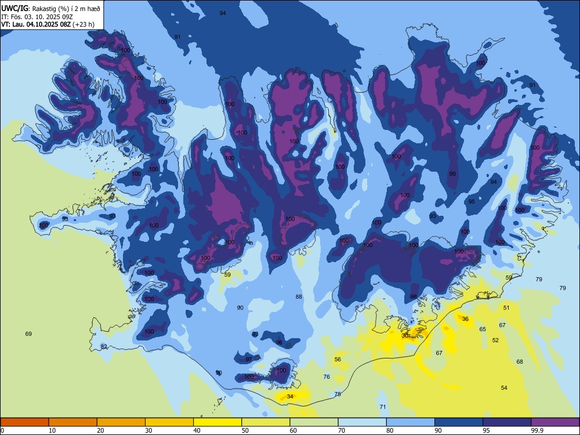Viewport: 580px width, 435px height.
Task: Click the purple above-99.9 legend swatch
Action: [555, 422]
